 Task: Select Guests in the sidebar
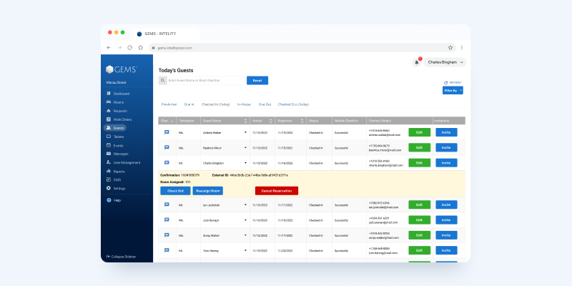point(115,128)
